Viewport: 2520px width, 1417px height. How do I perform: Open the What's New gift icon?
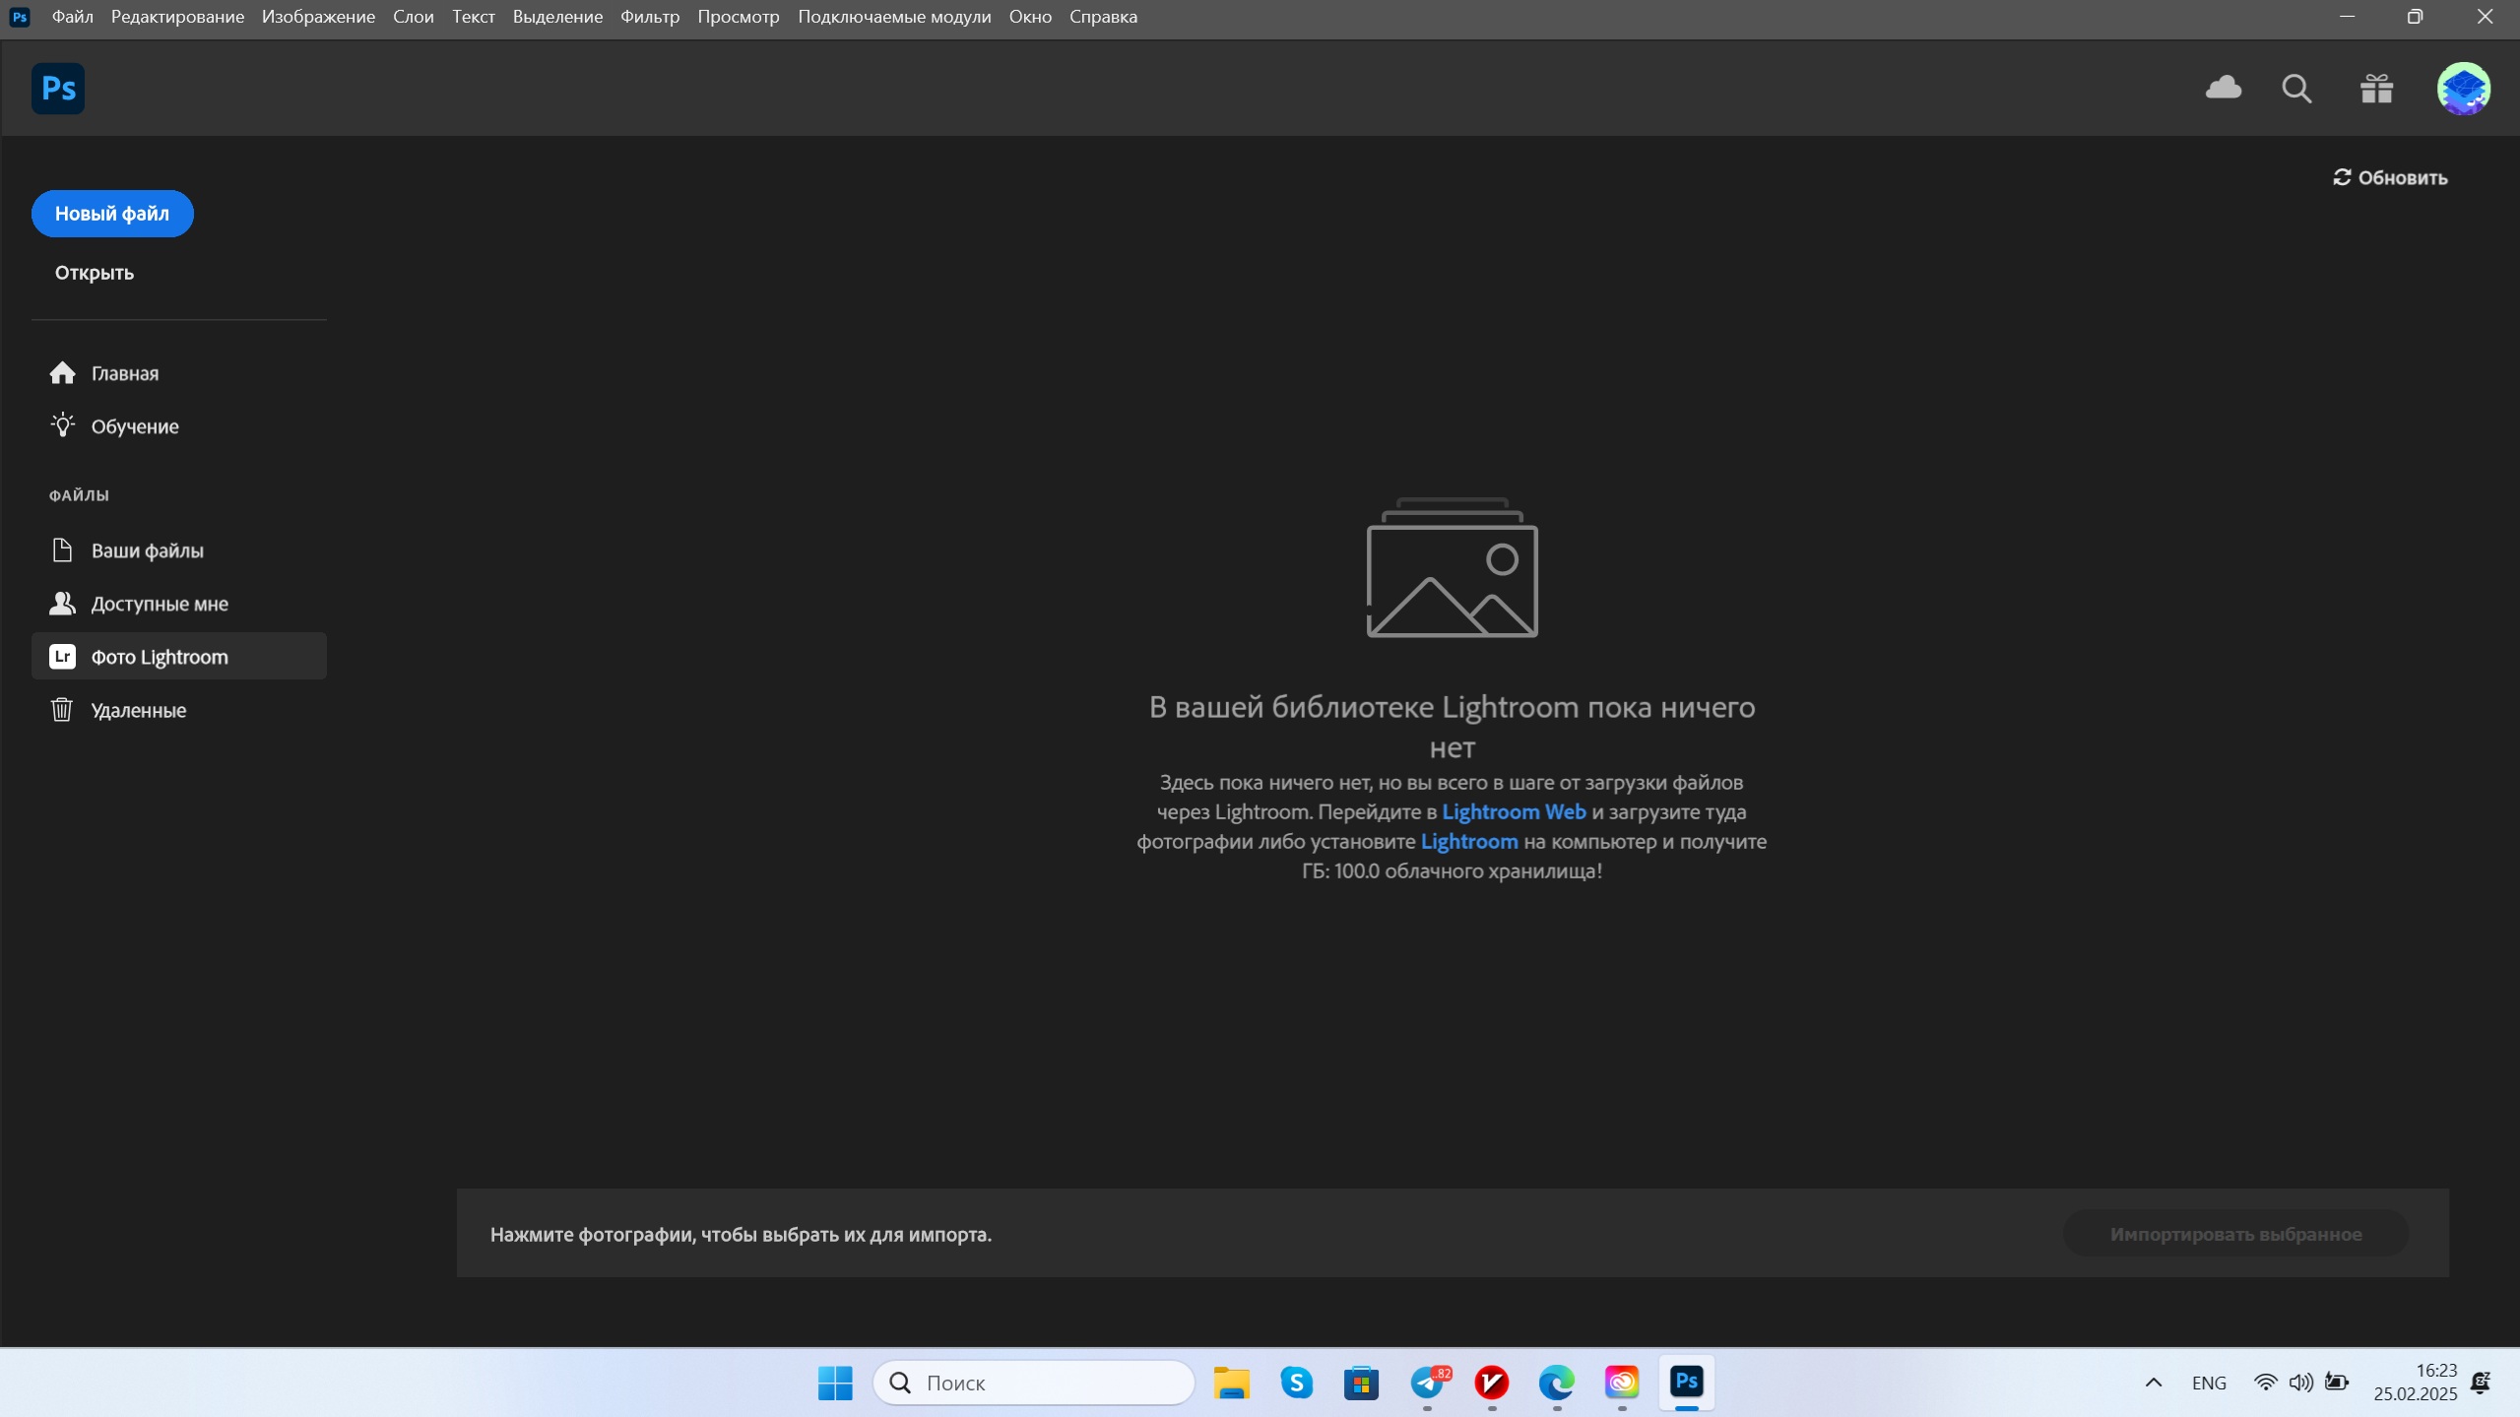2376,89
